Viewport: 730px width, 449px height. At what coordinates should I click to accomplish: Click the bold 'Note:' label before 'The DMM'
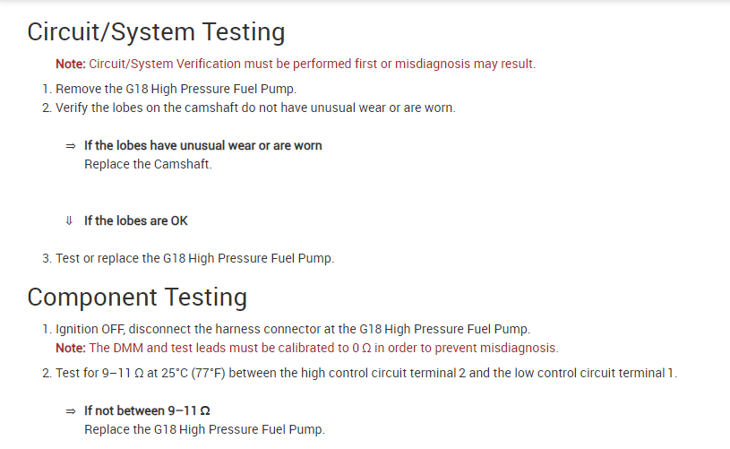pos(71,348)
